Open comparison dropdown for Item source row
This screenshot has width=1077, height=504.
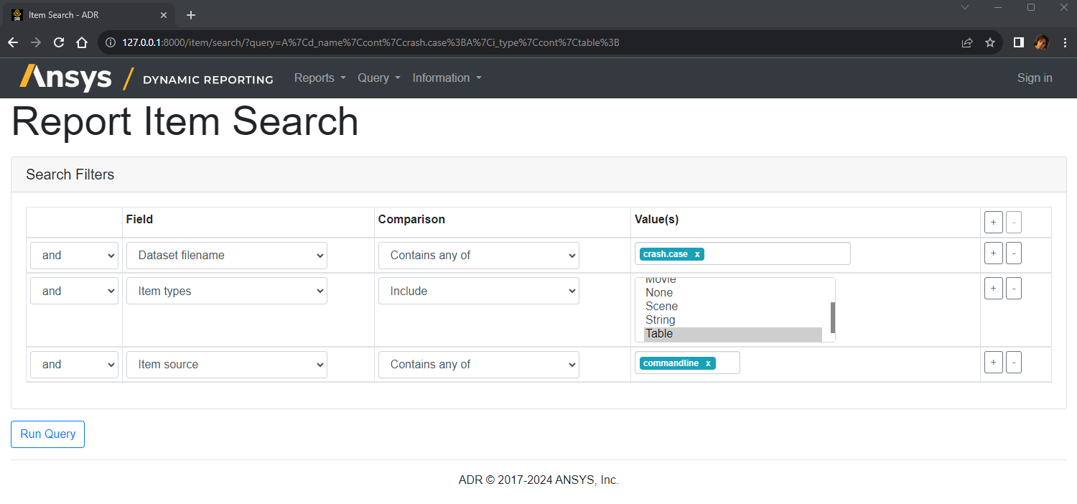(479, 365)
